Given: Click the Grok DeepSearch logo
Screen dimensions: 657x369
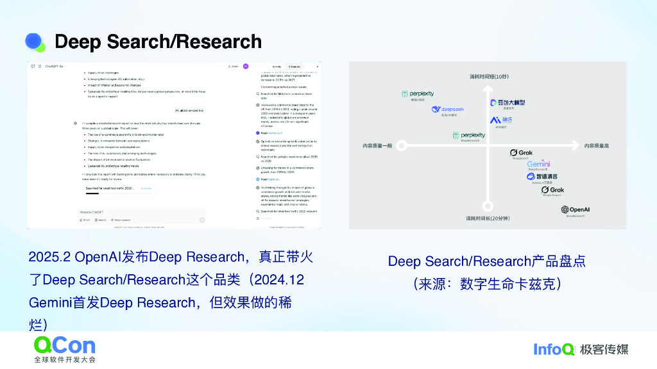Looking at the screenshot, I should pyautogui.click(x=521, y=154).
